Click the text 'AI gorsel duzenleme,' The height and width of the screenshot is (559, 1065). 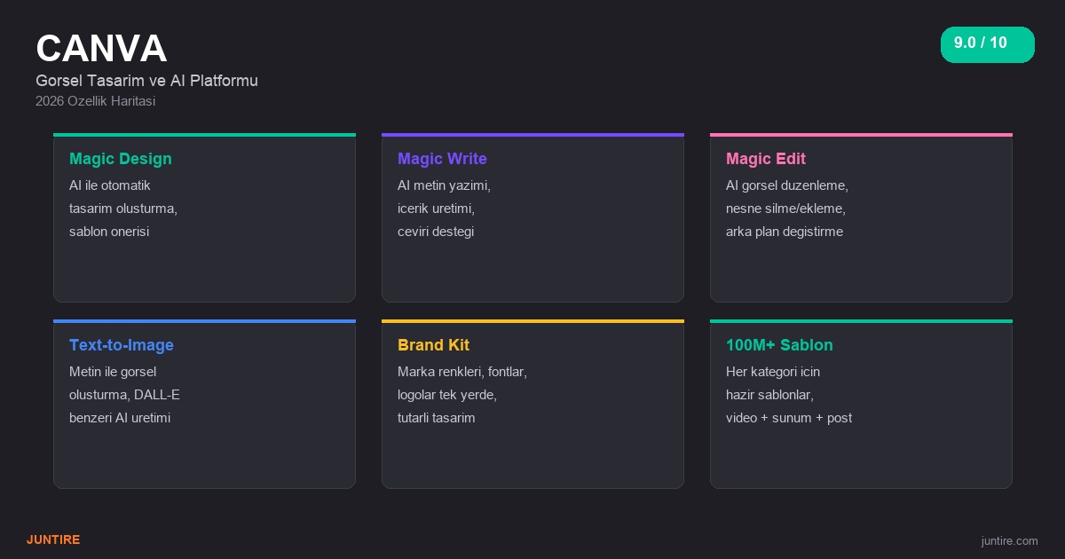point(787,185)
